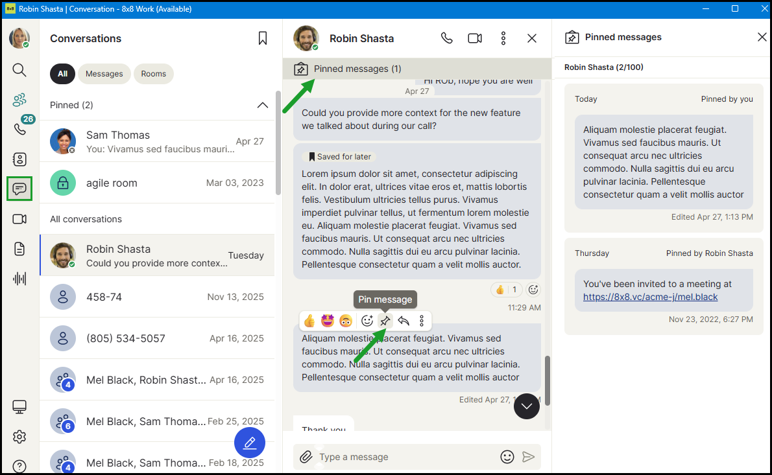Open emoji picker in message box
Screen dimensions: 772x475
(507, 457)
